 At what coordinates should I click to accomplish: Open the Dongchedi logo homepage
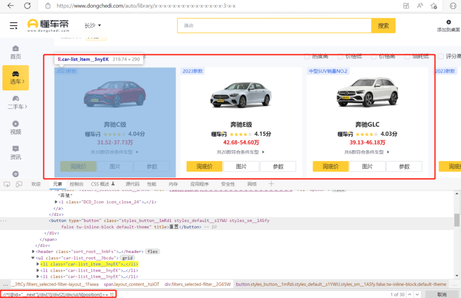49,25
